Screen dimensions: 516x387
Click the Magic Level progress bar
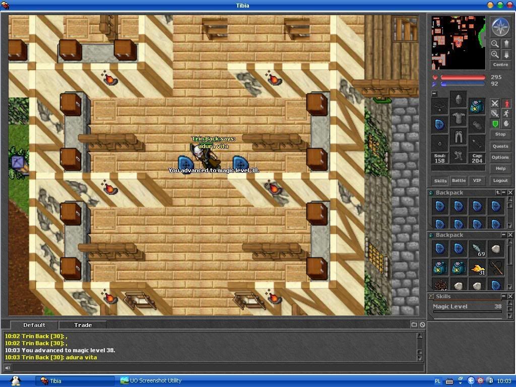(x=467, y=311)
